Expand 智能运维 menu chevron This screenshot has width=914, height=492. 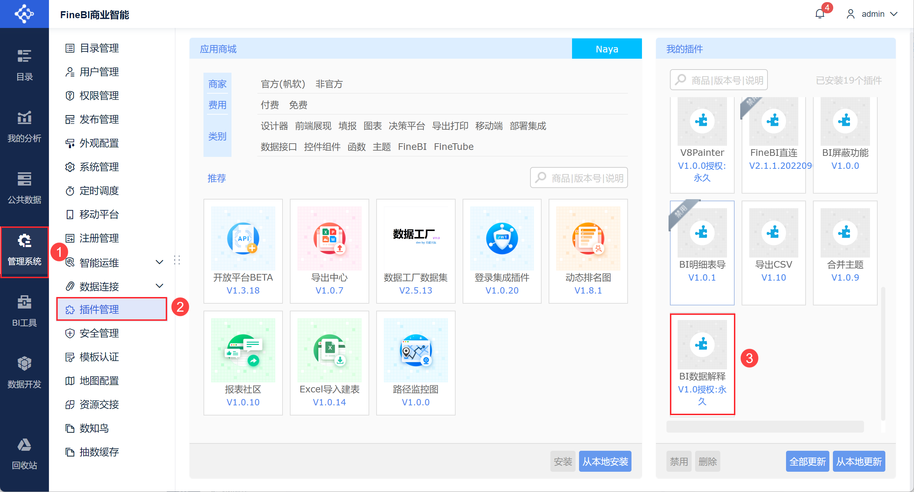(159, 262)
